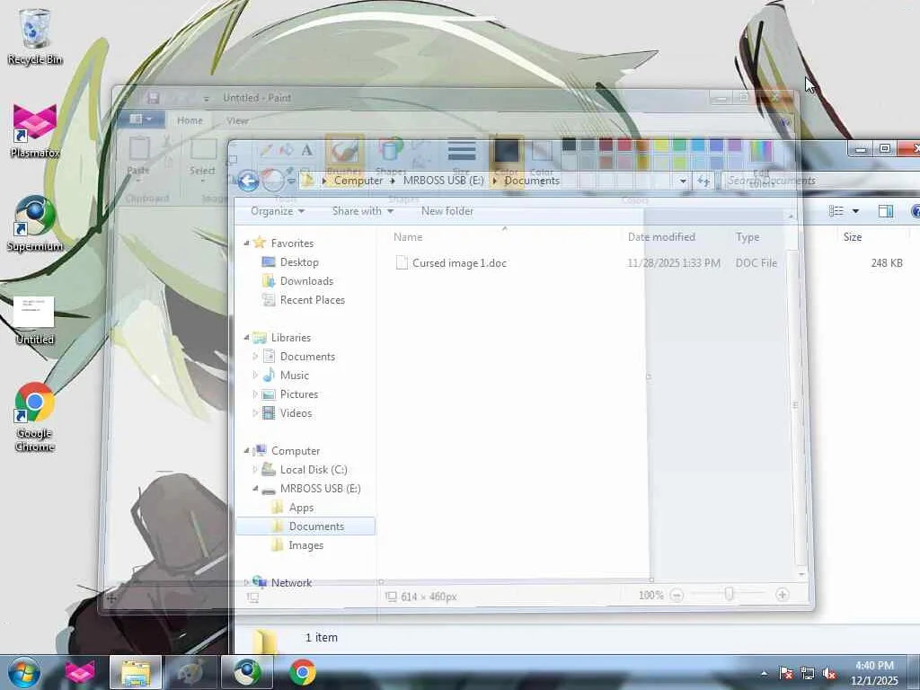Screen dimensions: 920x690
Task: Select MRBOSS USB (E:) in breadcrumb
Action: tap(444, 181)
